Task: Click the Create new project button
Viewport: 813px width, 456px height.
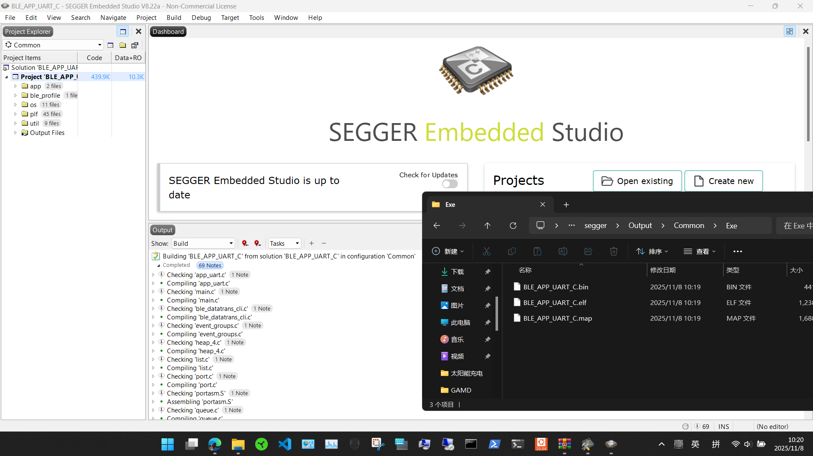Action: 724,181
